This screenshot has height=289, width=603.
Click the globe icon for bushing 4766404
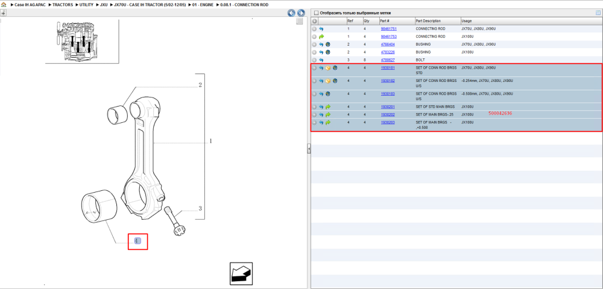(328, 45)
